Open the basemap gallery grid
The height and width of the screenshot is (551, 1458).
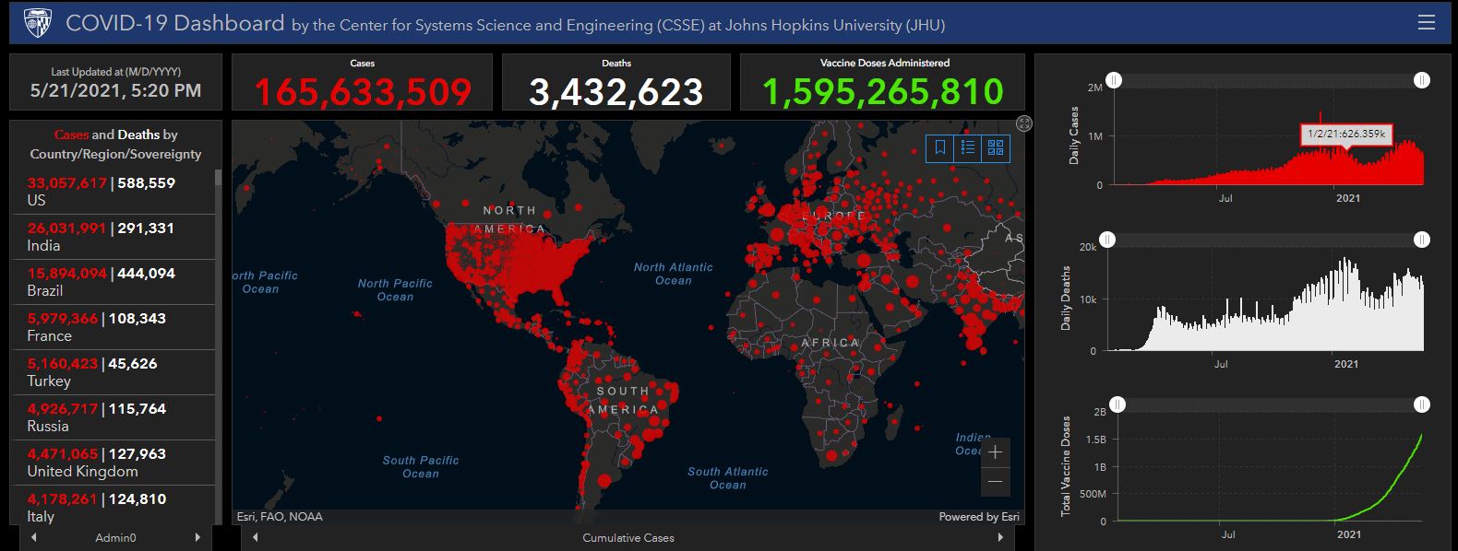tap(996, 147)
